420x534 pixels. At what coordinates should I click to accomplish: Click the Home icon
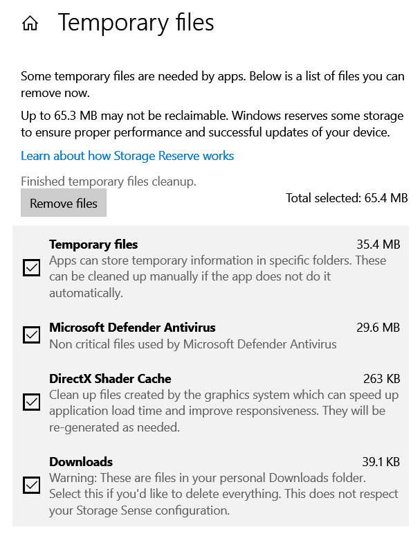pyautogui.click(x=30, y=24)
